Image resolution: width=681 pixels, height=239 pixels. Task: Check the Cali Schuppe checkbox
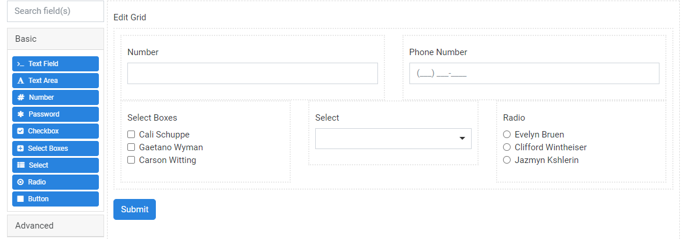click(131, 135)
